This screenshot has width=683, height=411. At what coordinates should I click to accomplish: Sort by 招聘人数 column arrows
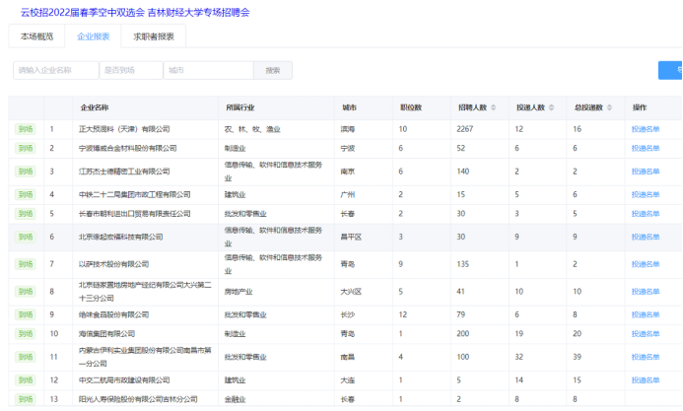click(x=493, y=107)
